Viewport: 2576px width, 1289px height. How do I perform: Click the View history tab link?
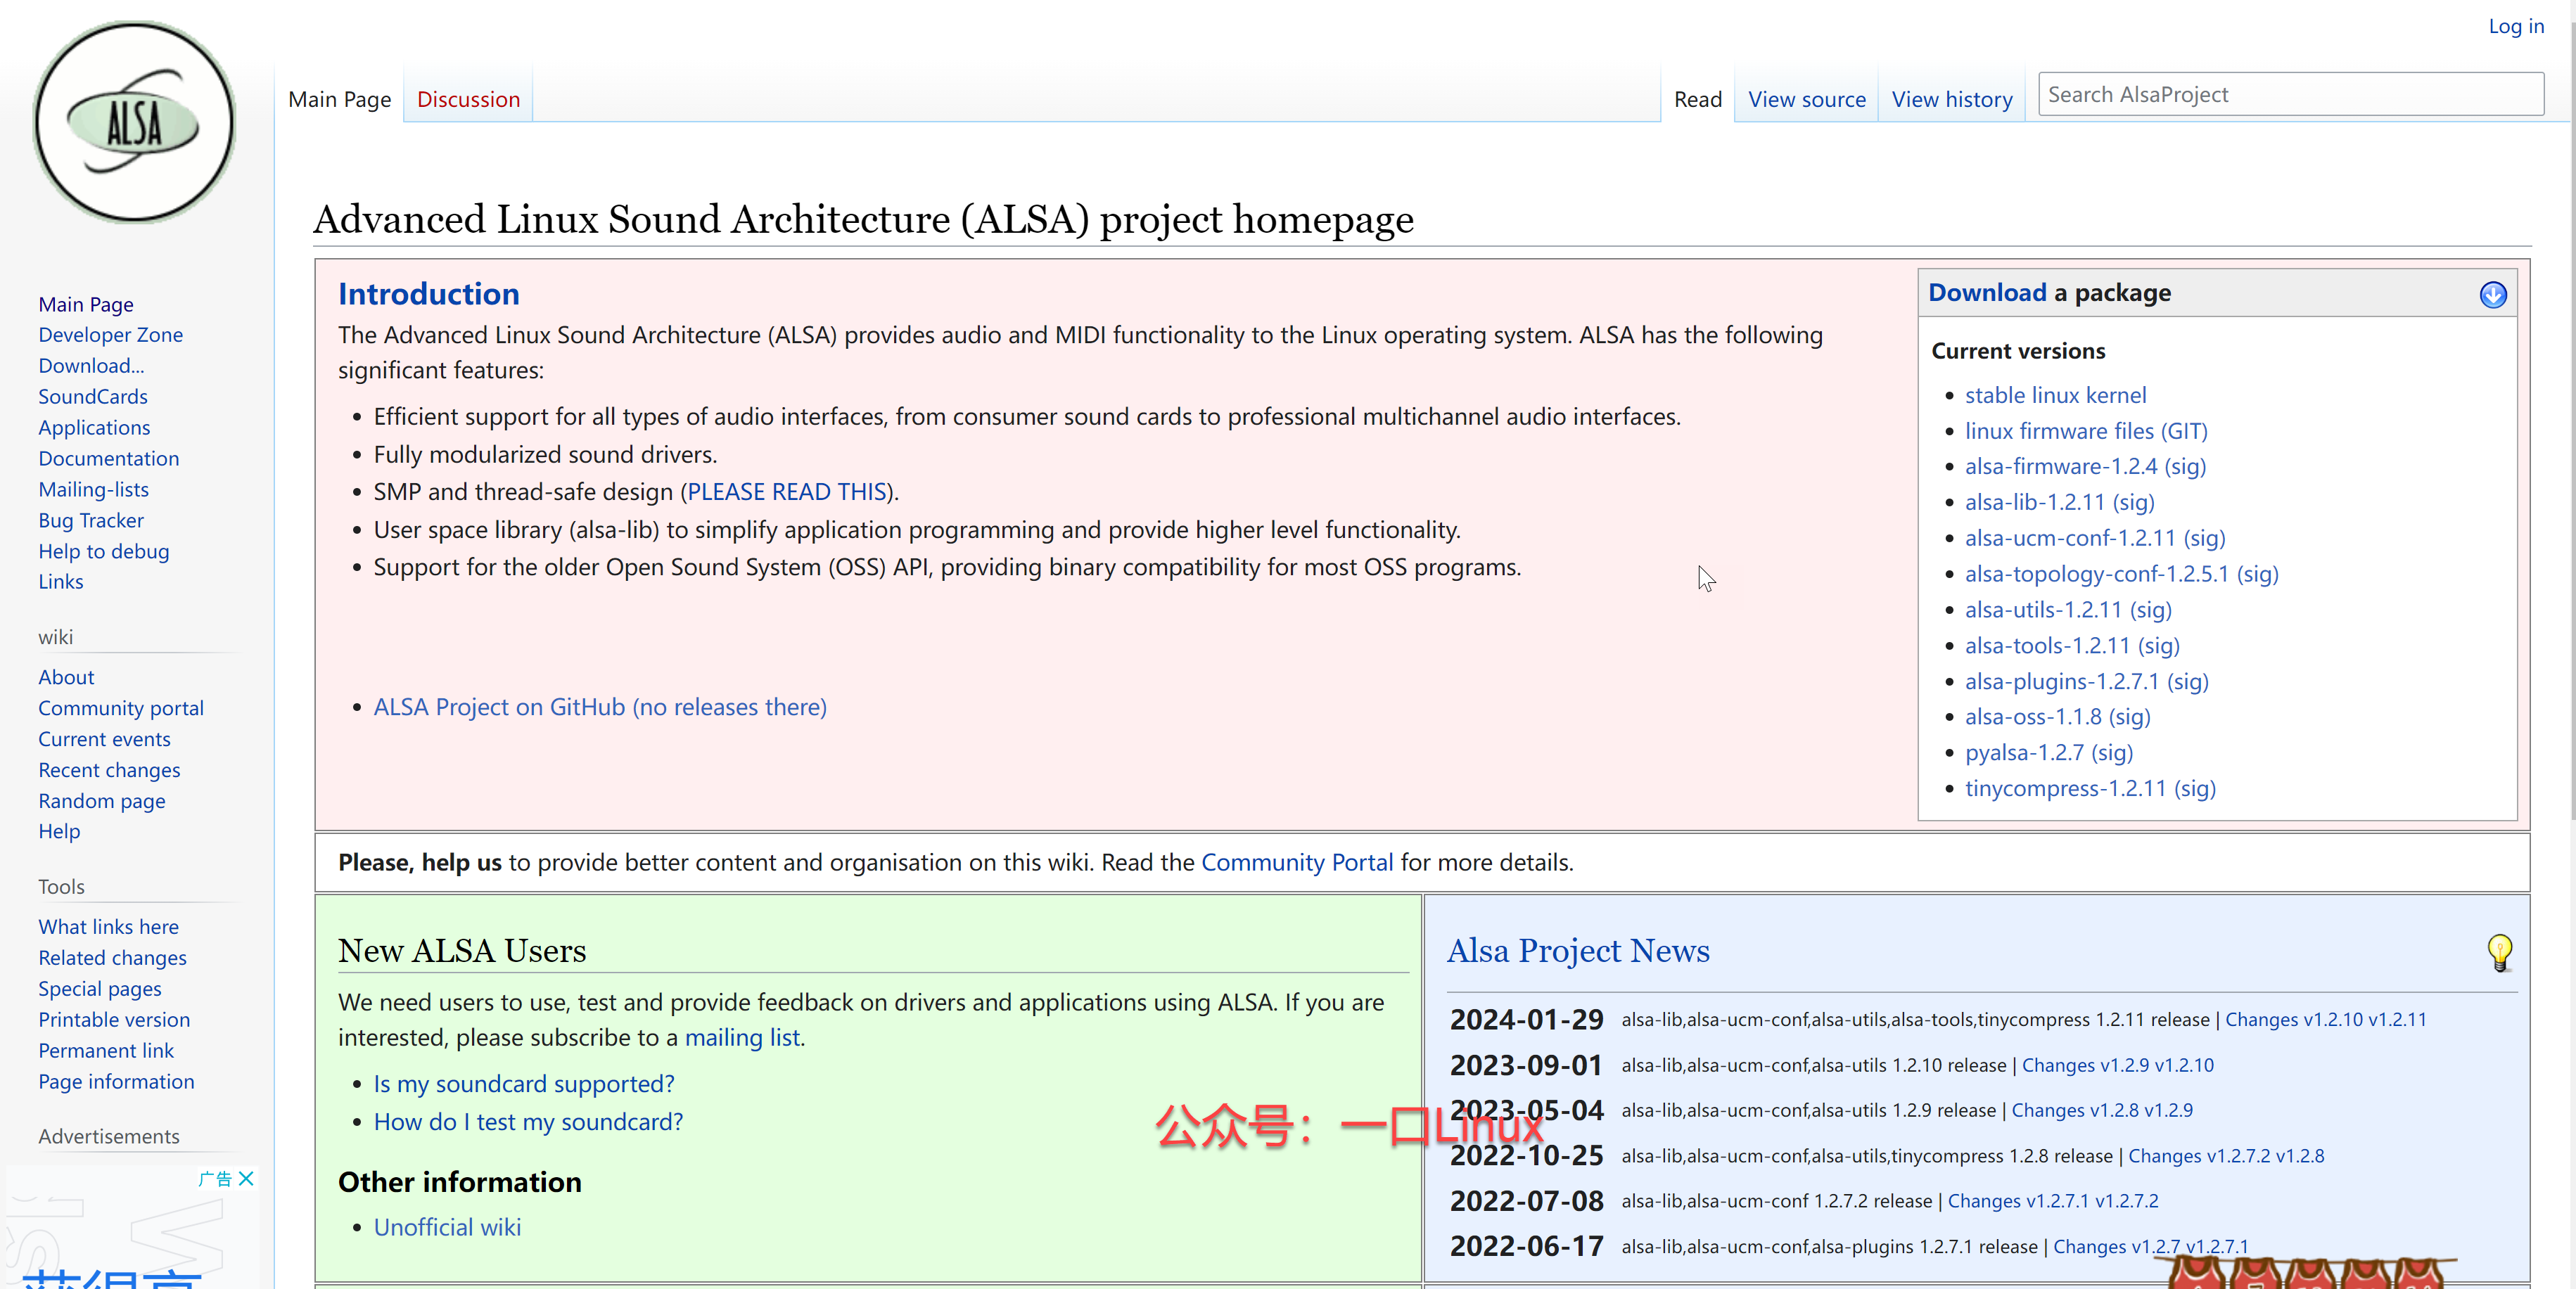coord(1951,98)
